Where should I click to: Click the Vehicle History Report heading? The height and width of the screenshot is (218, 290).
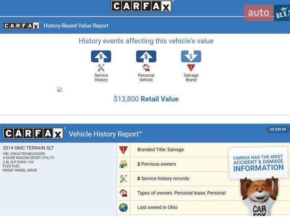(x=106, y=134)
